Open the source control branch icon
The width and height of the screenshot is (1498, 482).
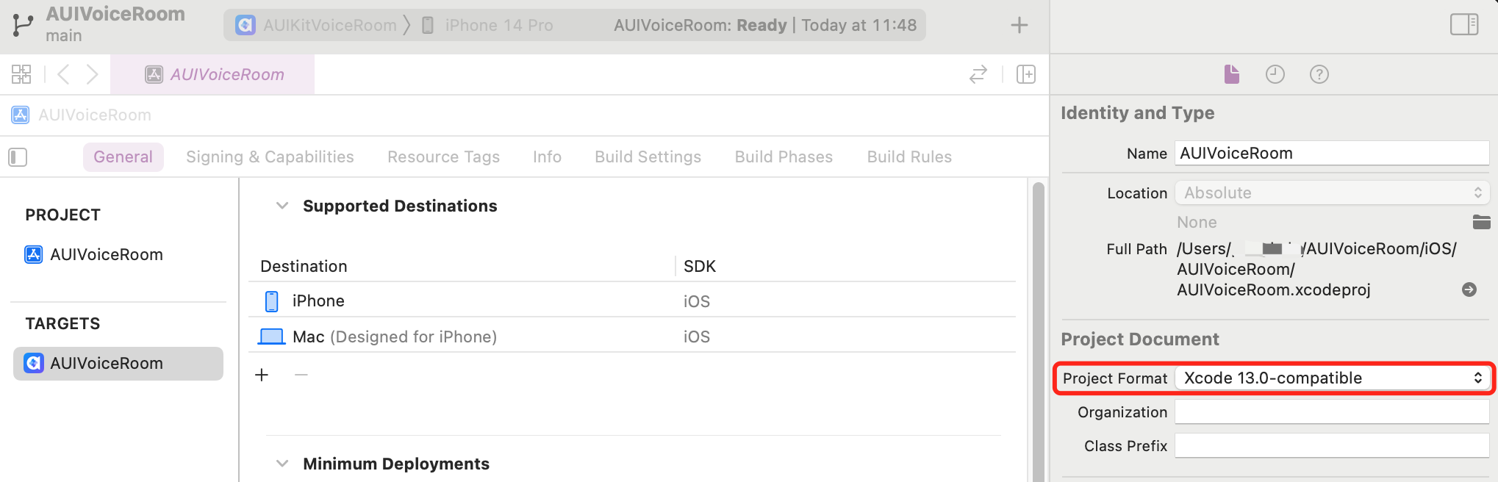pos(23,25)
